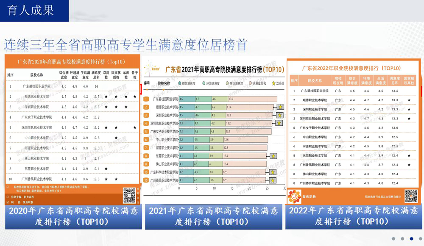Screen dimensions: 424x246
Task: Toggle the 综合满意度 legend marker
Action: [x=180, y=84]
